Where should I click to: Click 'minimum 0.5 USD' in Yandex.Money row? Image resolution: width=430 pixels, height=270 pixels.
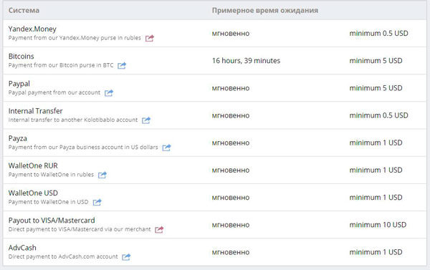point(378,34)
